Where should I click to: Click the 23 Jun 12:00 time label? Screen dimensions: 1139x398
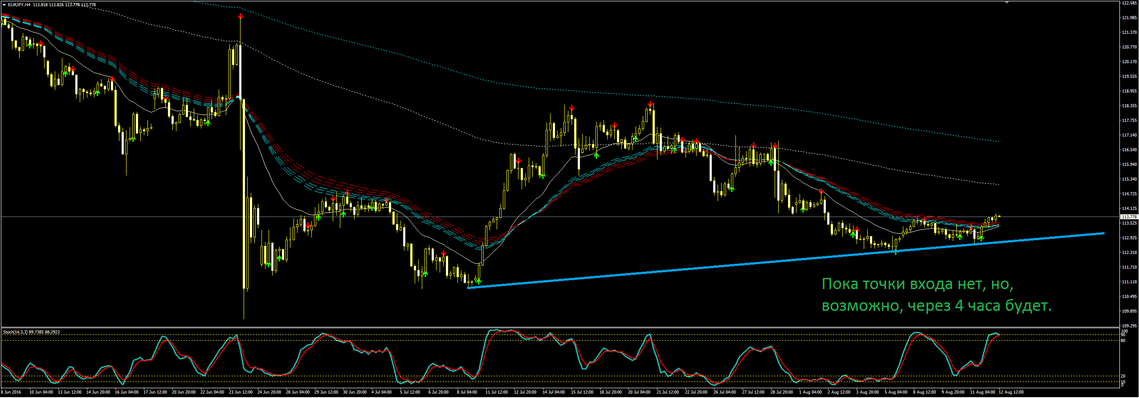click(241, 392)
